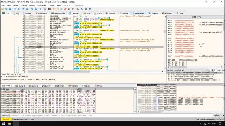Switch to the Handles tab
Screen dimensions: 225x126
click(x=167, y=13)
